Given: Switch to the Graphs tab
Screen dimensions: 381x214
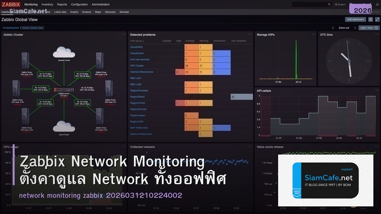Looking at the screenshot, I should point(74,12).
